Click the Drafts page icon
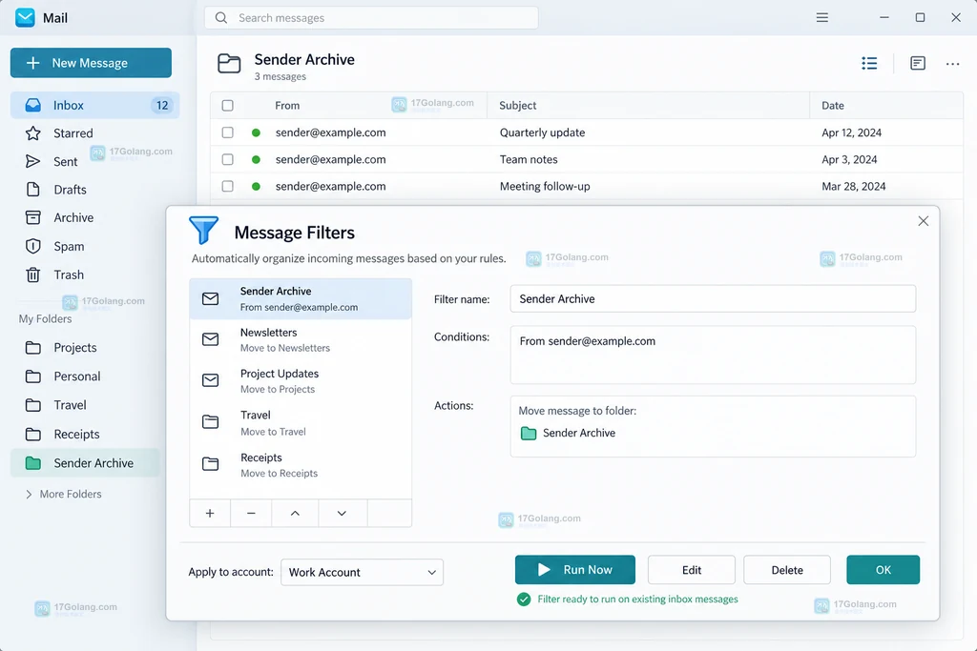The image size is (977, 651). click(33, 190)
